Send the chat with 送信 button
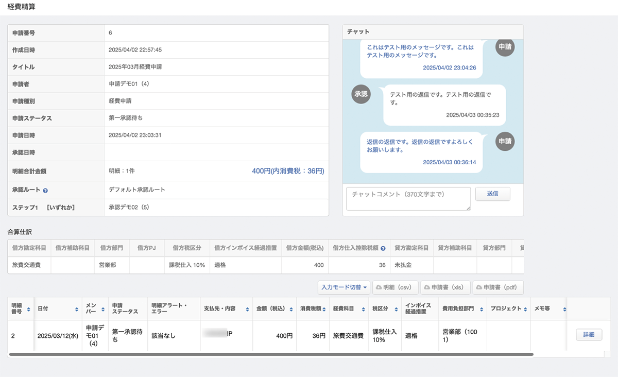 492,194
